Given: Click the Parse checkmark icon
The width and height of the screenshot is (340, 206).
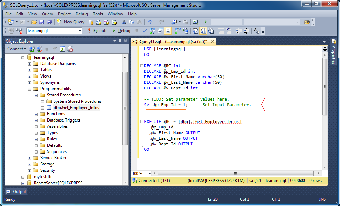Looking at the screenshot, I should tap(145, 31).
